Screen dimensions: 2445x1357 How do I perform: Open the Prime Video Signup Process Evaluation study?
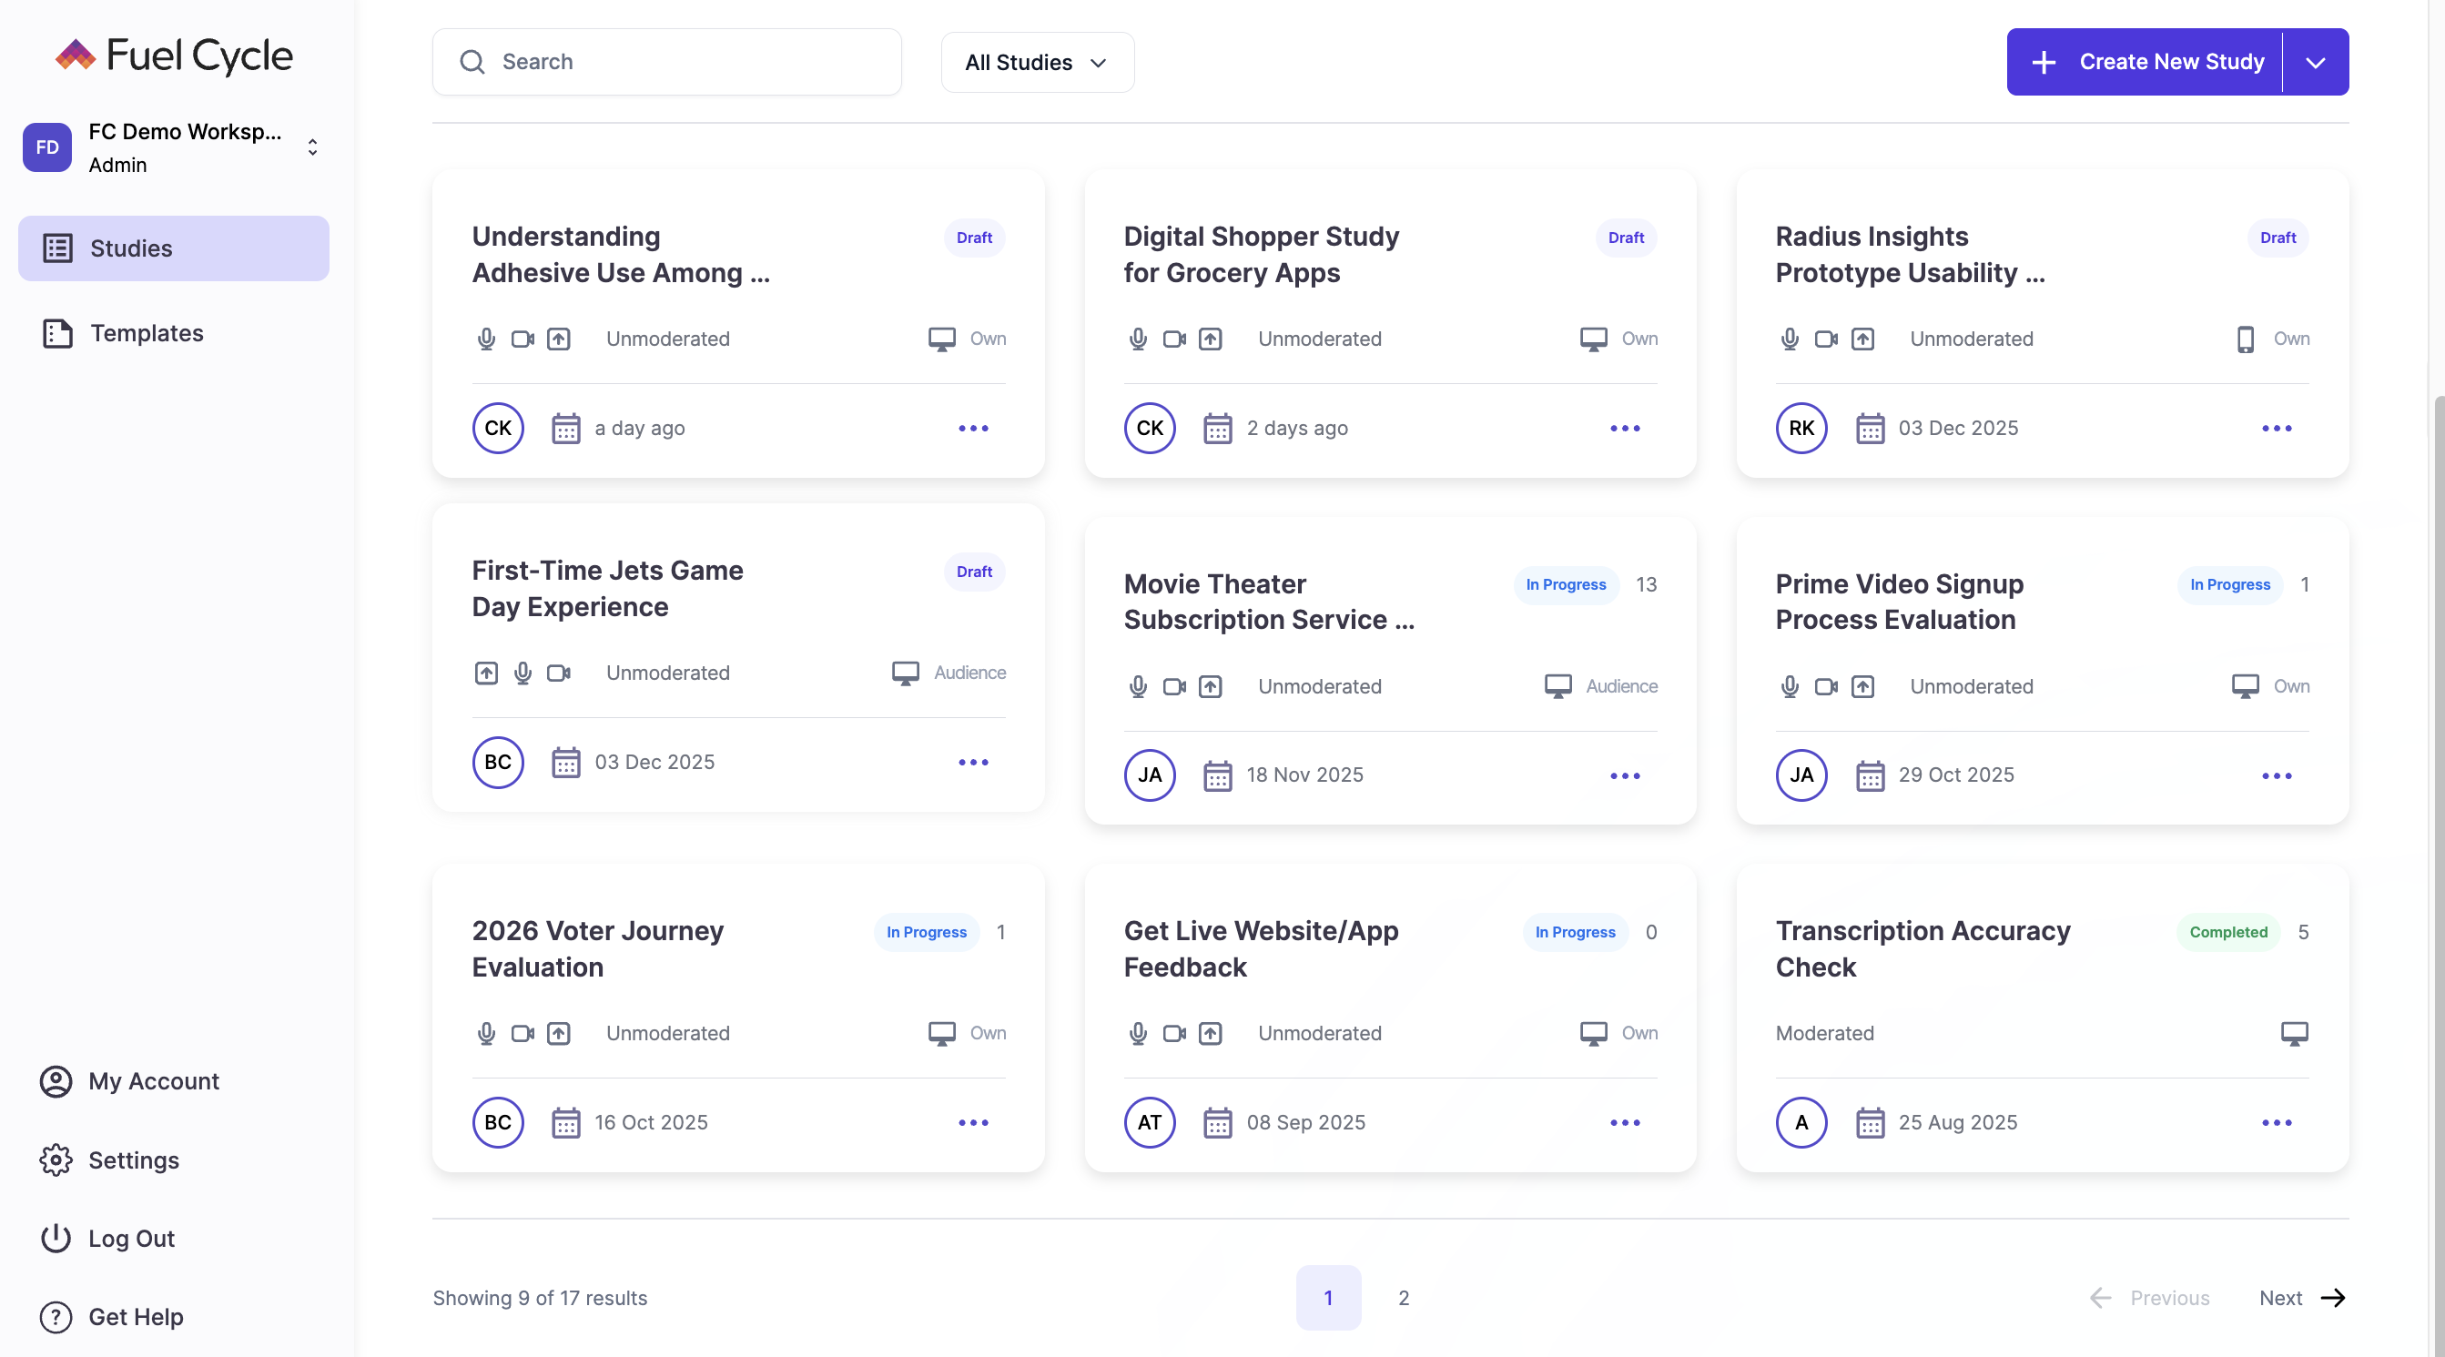point(1898,602)
